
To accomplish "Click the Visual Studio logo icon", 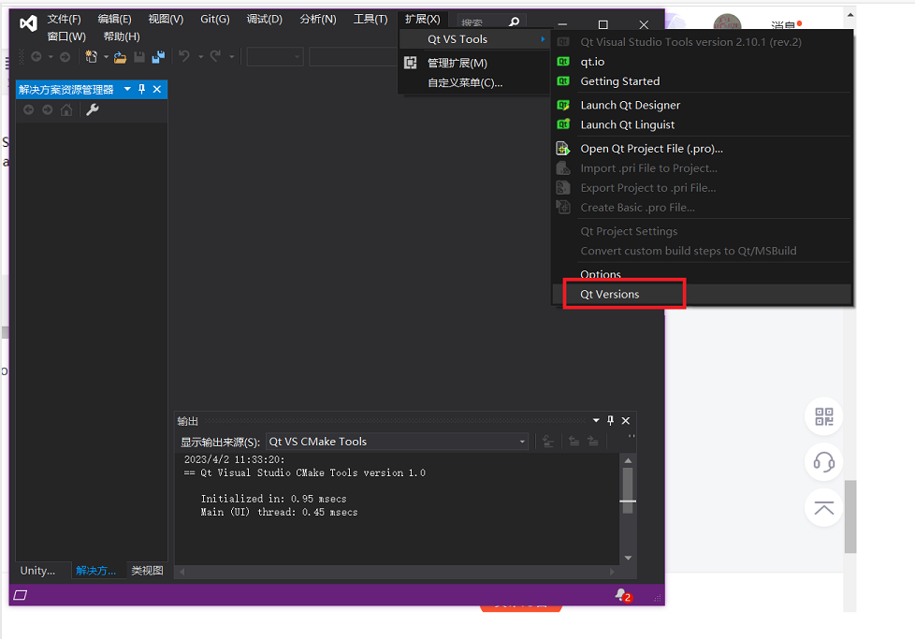I will click(x=28, y=23).
